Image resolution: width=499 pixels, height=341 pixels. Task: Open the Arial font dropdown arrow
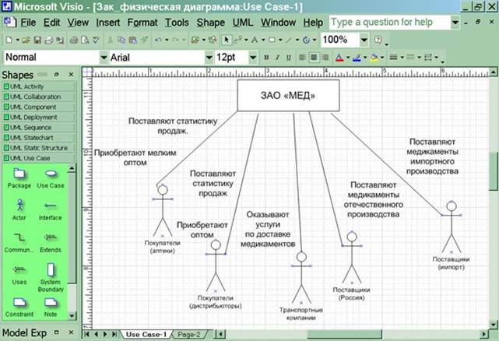(209, 58)
